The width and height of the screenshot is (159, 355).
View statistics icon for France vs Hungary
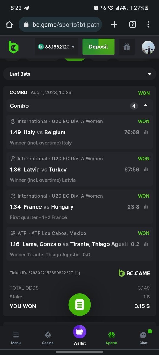click(x=146, y=207)
